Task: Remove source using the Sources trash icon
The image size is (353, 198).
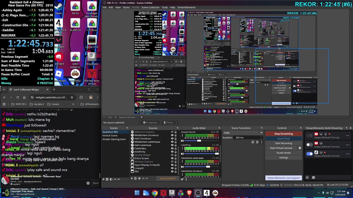Action: 135,178
